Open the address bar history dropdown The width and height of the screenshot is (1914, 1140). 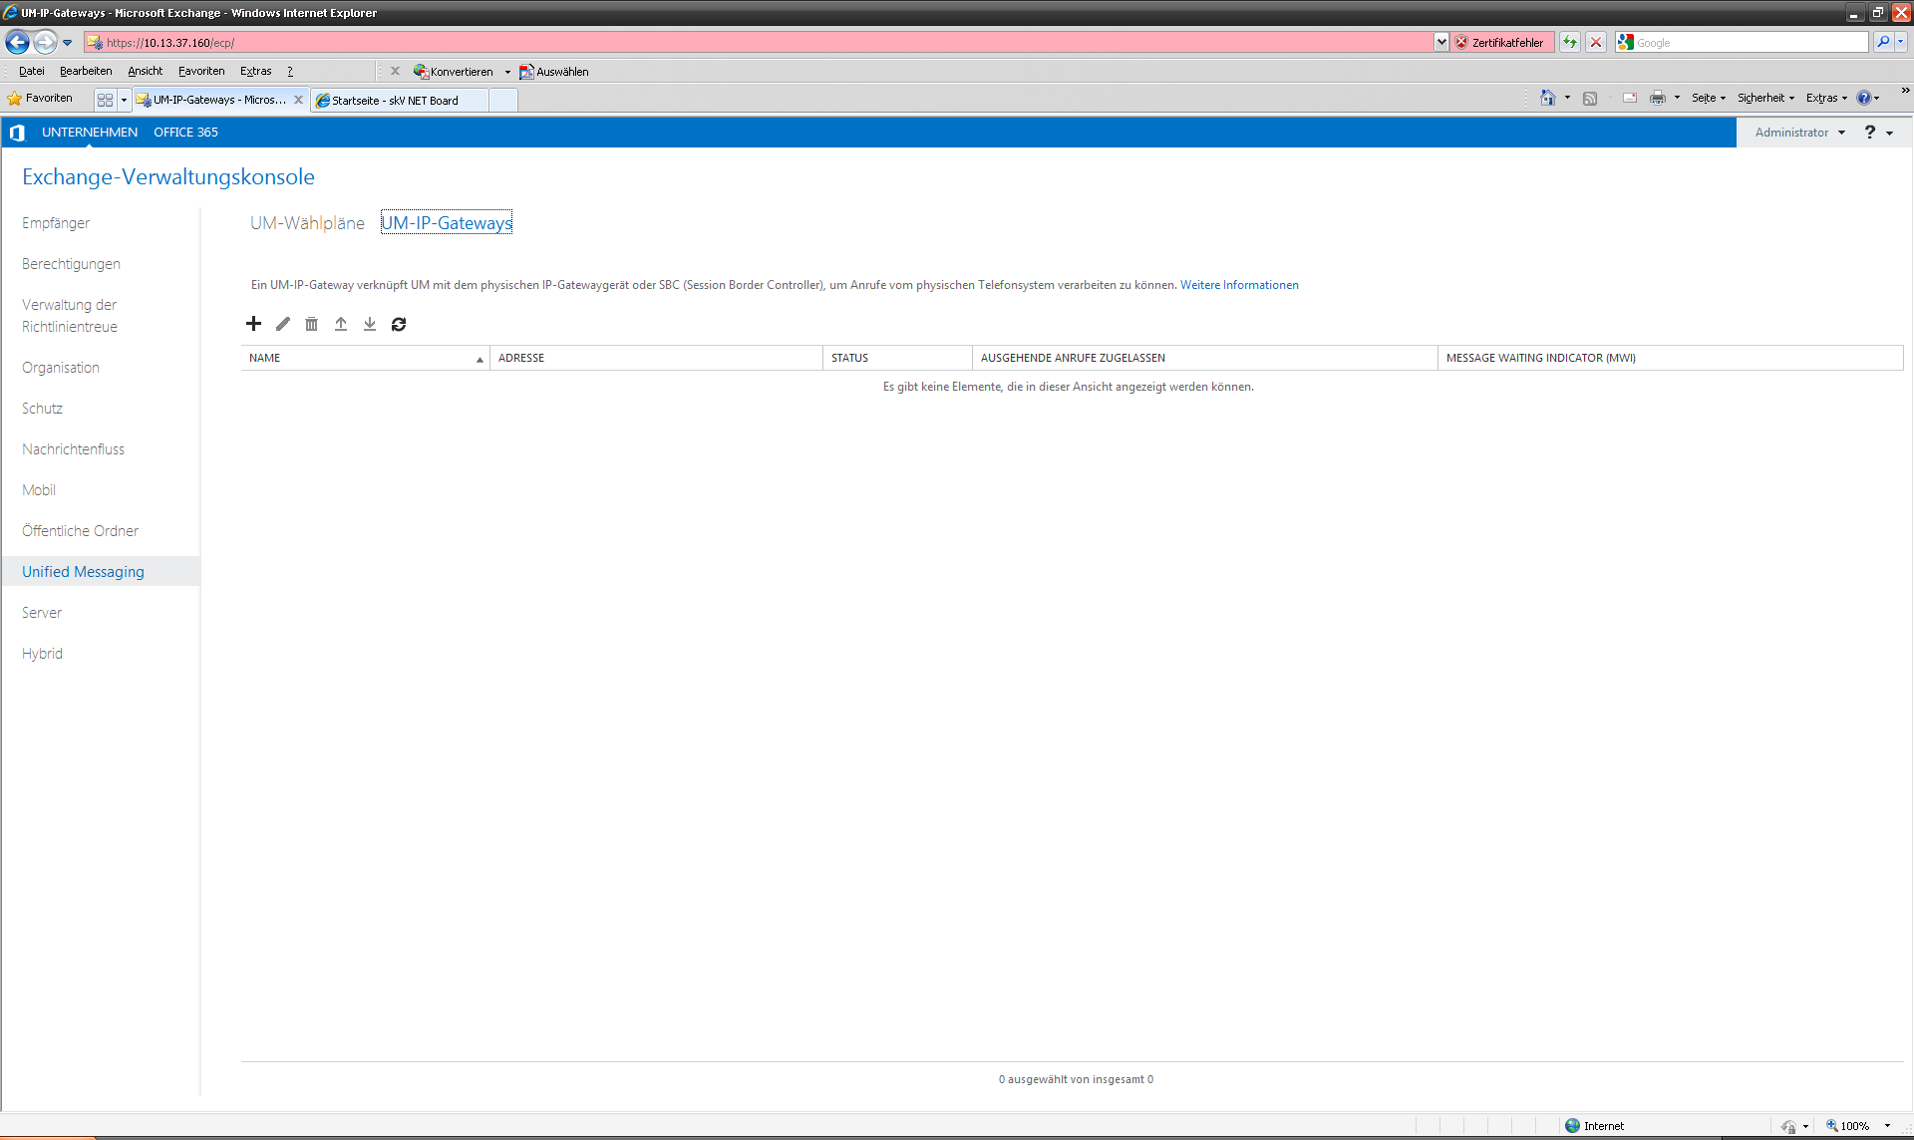coord(1441,42)
